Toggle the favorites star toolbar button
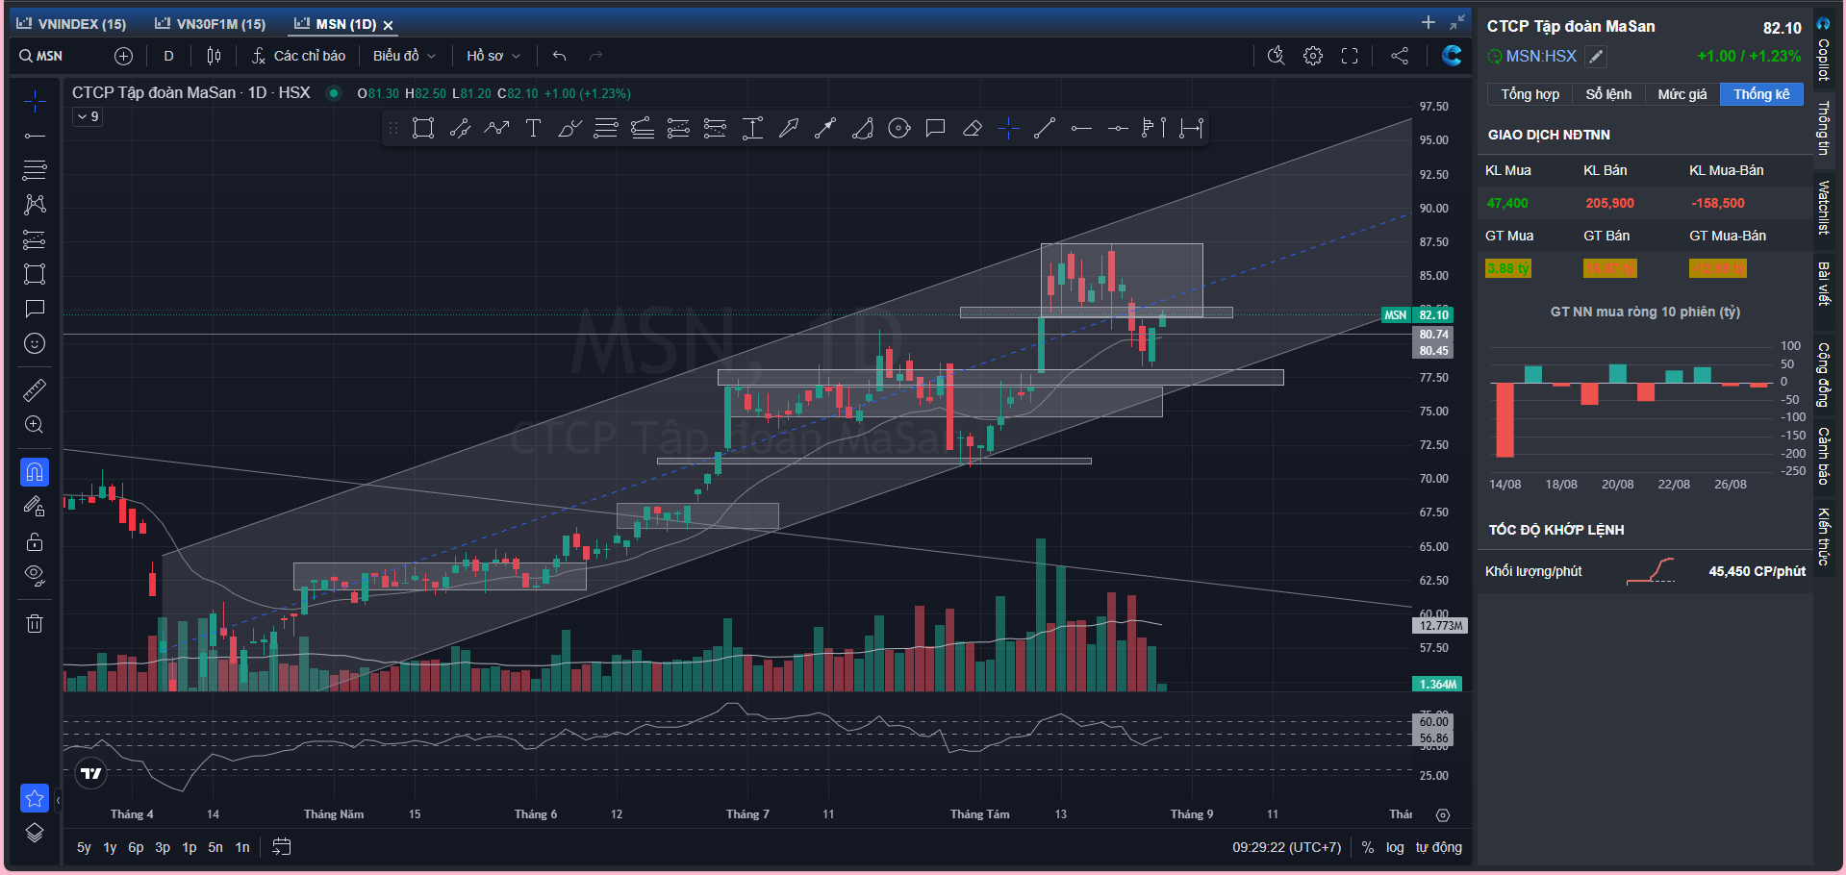1846x875 pixels. pos(35,798)
